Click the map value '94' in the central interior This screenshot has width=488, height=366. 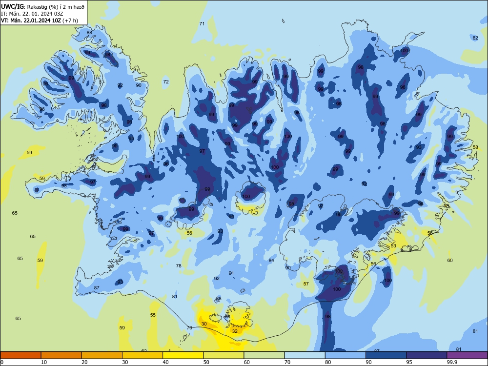231,216
